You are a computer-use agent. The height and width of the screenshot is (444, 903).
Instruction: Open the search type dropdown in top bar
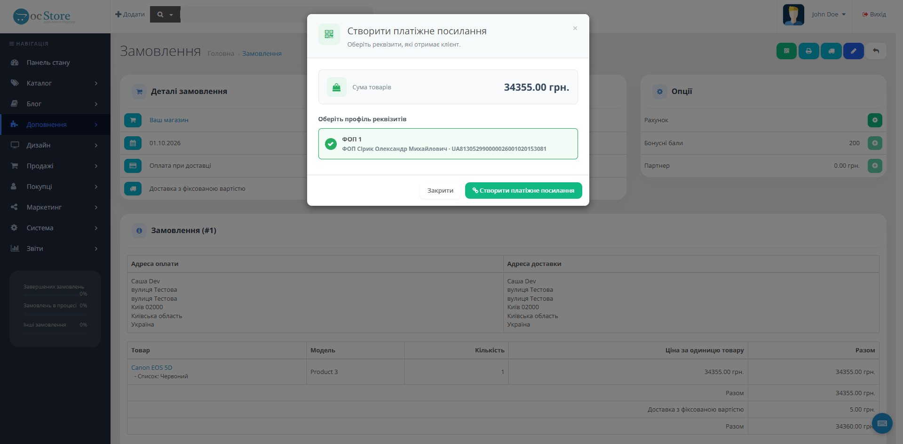tap(165, 15)
